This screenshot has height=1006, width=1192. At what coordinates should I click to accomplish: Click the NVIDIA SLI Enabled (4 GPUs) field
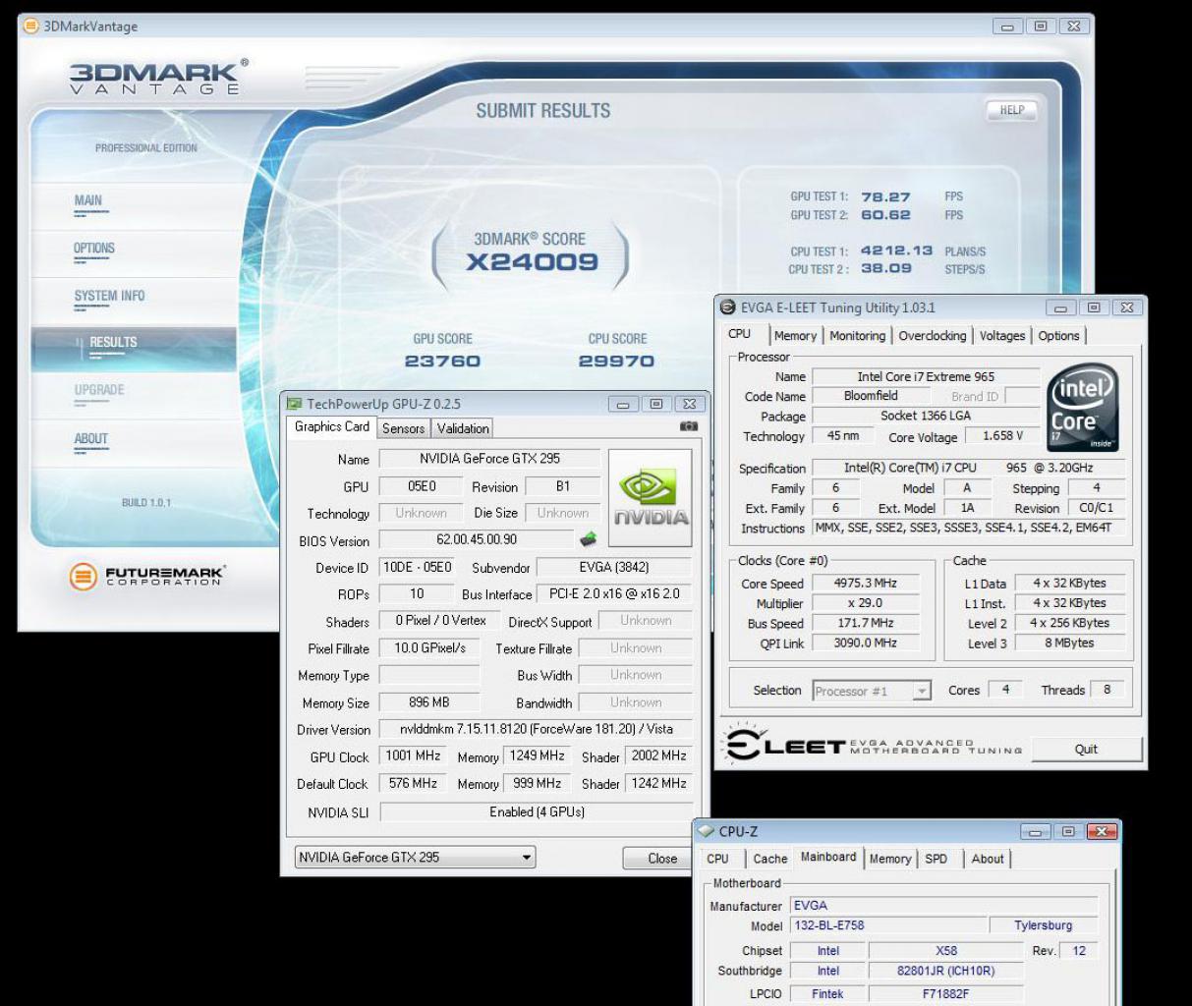pyautogui.click(x=537, y=812)
